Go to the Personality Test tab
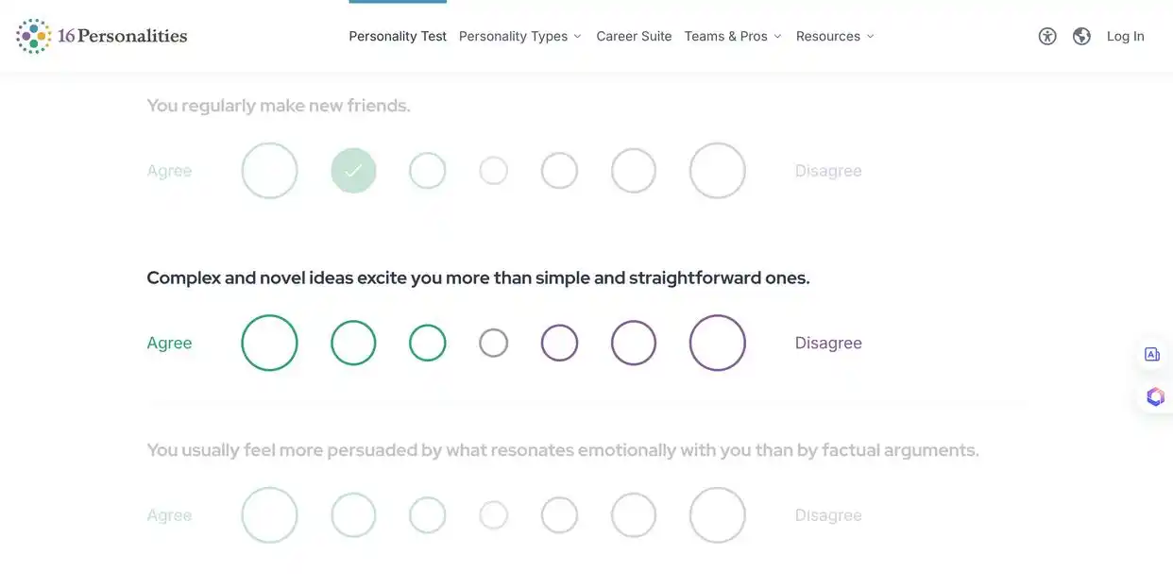The height and width of the screenshot is (588, 1173). click(x=398, y=36)
